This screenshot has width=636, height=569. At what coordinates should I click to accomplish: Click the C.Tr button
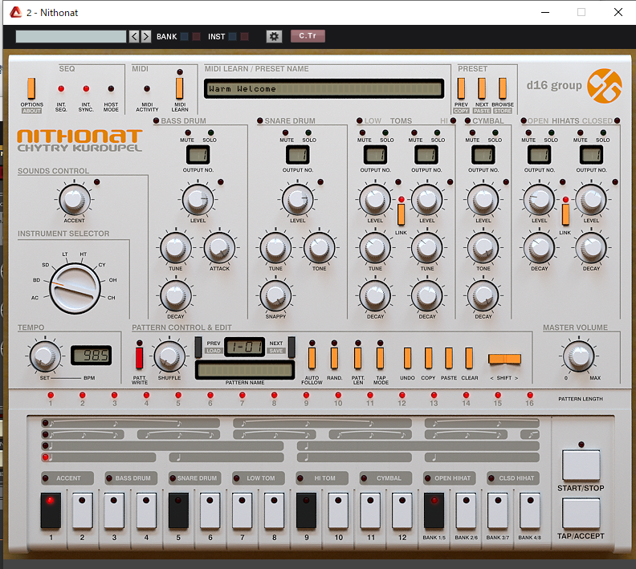308,36
